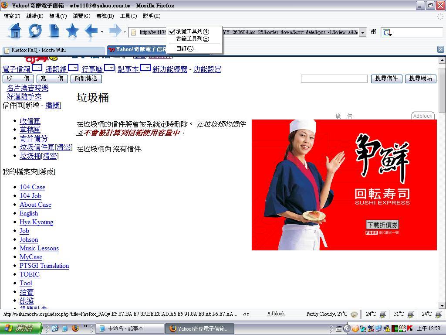
Task: Expand the dropdown next to 通訊錄
Action: 73,68
